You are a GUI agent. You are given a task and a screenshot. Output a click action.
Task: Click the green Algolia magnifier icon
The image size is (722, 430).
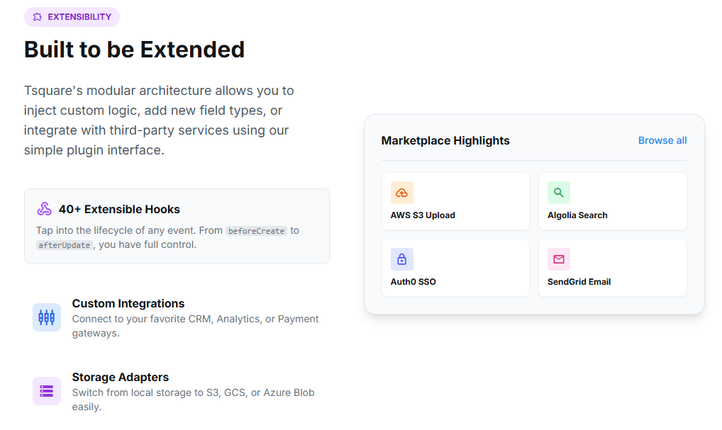(559, 193)
